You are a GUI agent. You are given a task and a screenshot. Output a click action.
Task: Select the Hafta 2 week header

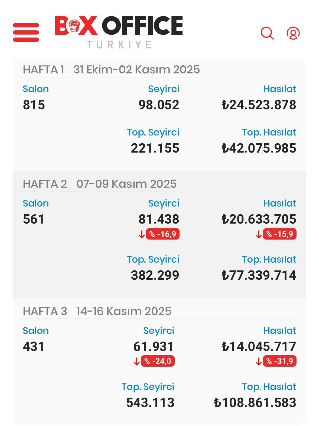100,184
